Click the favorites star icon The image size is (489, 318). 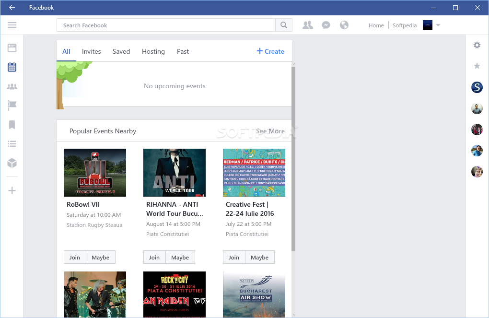[x=477, y=66]
